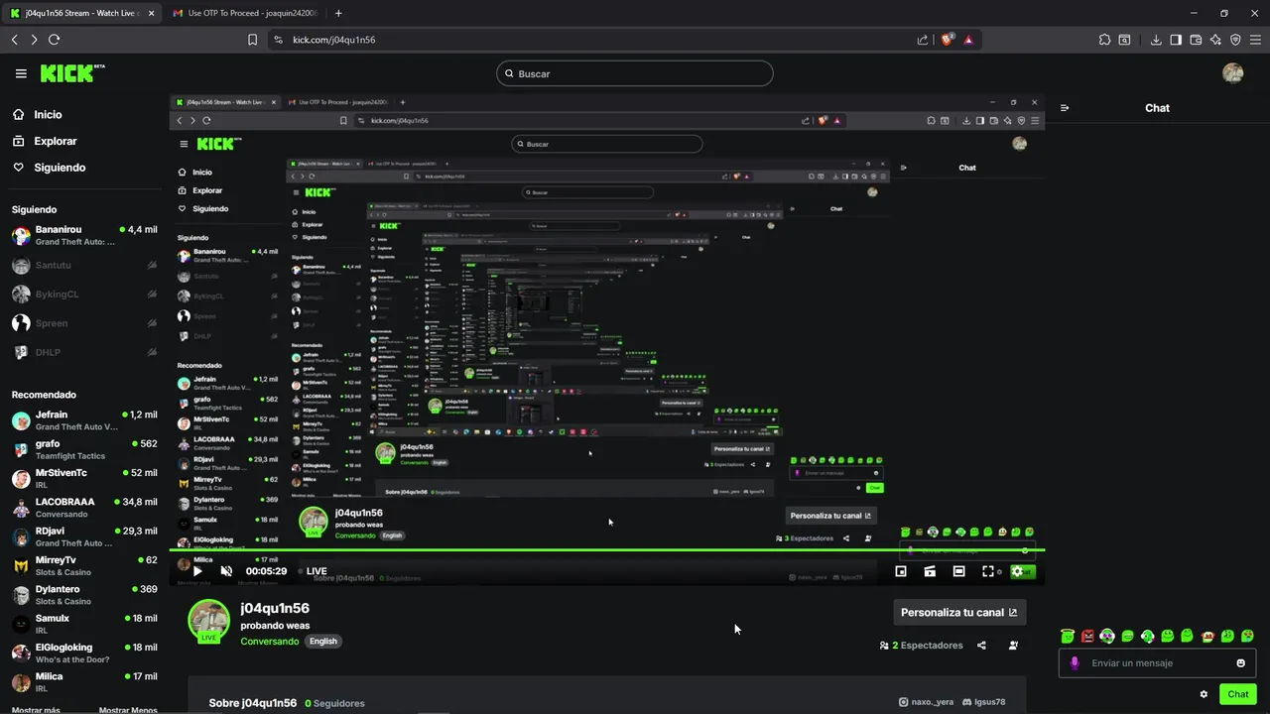Image resolution: width=1270 pixels, height=714 pixels.
Task: Focus the Enviar un mensaje chat field
Action: tap(1157, 663)
